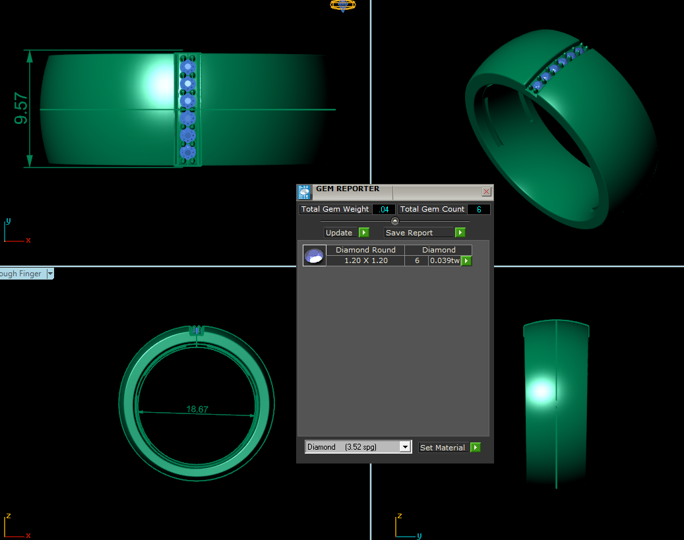Click the Total Gem Weight label
Image resolution: width=684 pixels, height=540 pixels.
(x=335, y=209)
